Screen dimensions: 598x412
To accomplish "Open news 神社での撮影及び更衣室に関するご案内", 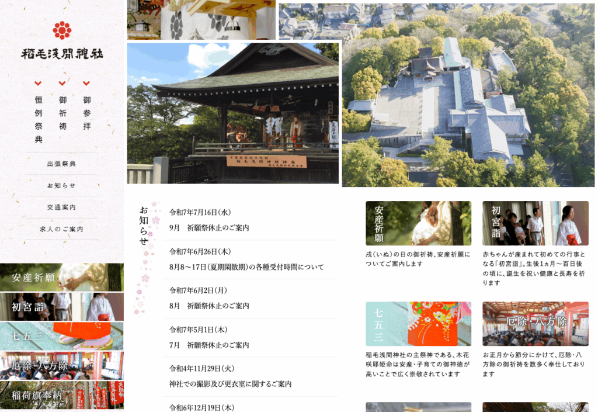I will 230,384.
